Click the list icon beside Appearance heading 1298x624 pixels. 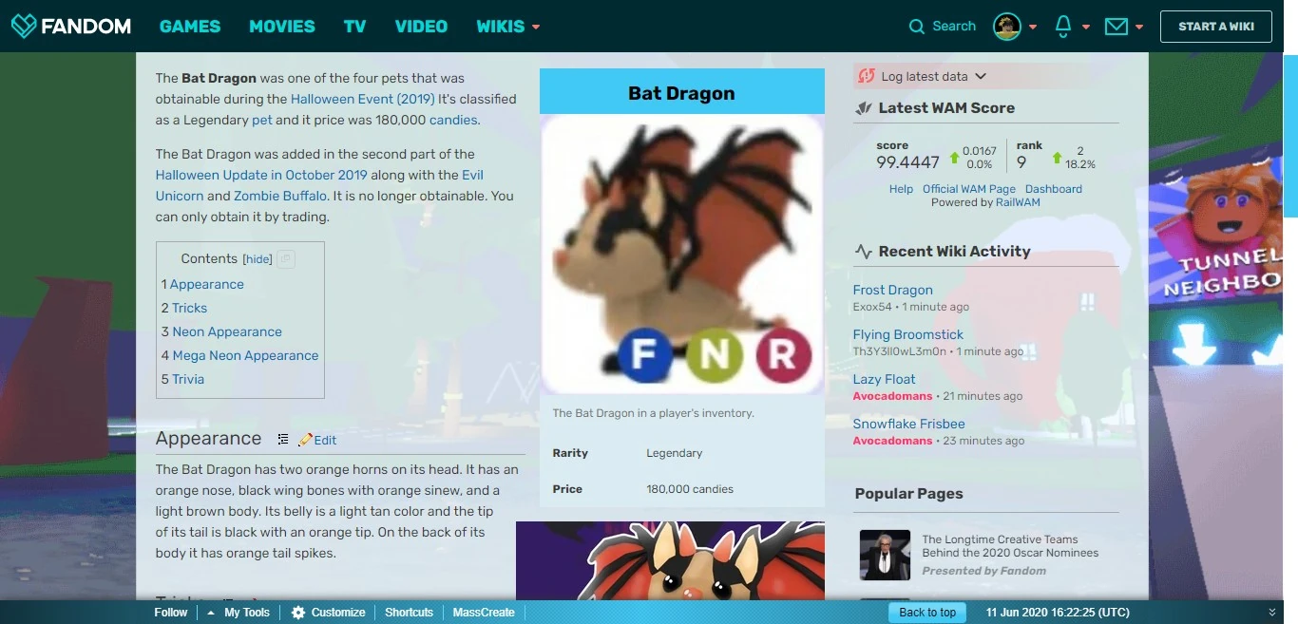coord(282,440)
